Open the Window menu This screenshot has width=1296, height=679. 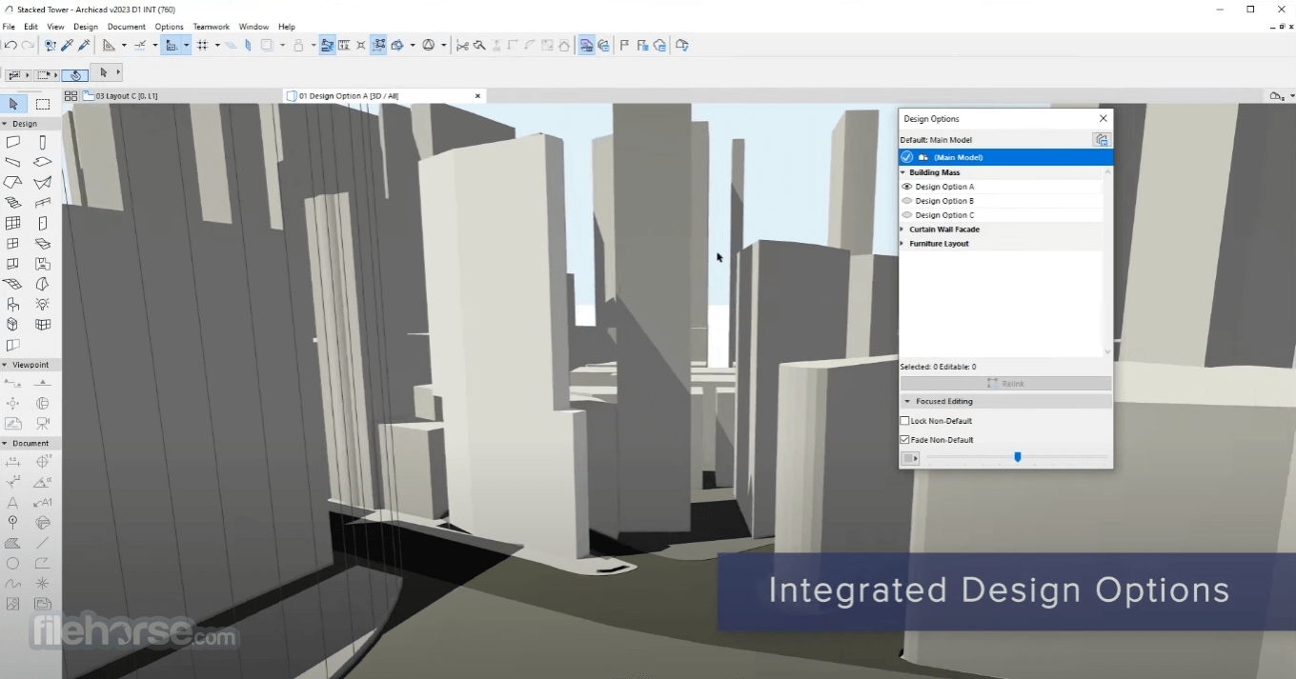253,27
